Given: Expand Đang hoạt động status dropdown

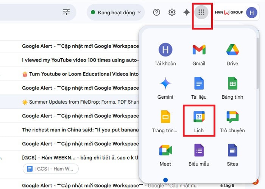Looking at the screenshot, I should 115,12.
